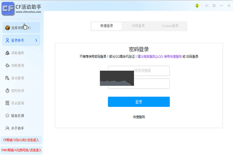The height and width of the screenshot is (155, 233).
Task: Close the CF活动助手 window
Action: [229, 6]
